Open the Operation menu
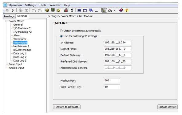The image size is (182, 115). (x=15, y=5)
